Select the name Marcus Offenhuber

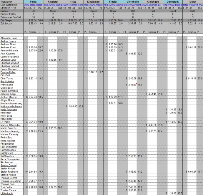coord(11,125)
